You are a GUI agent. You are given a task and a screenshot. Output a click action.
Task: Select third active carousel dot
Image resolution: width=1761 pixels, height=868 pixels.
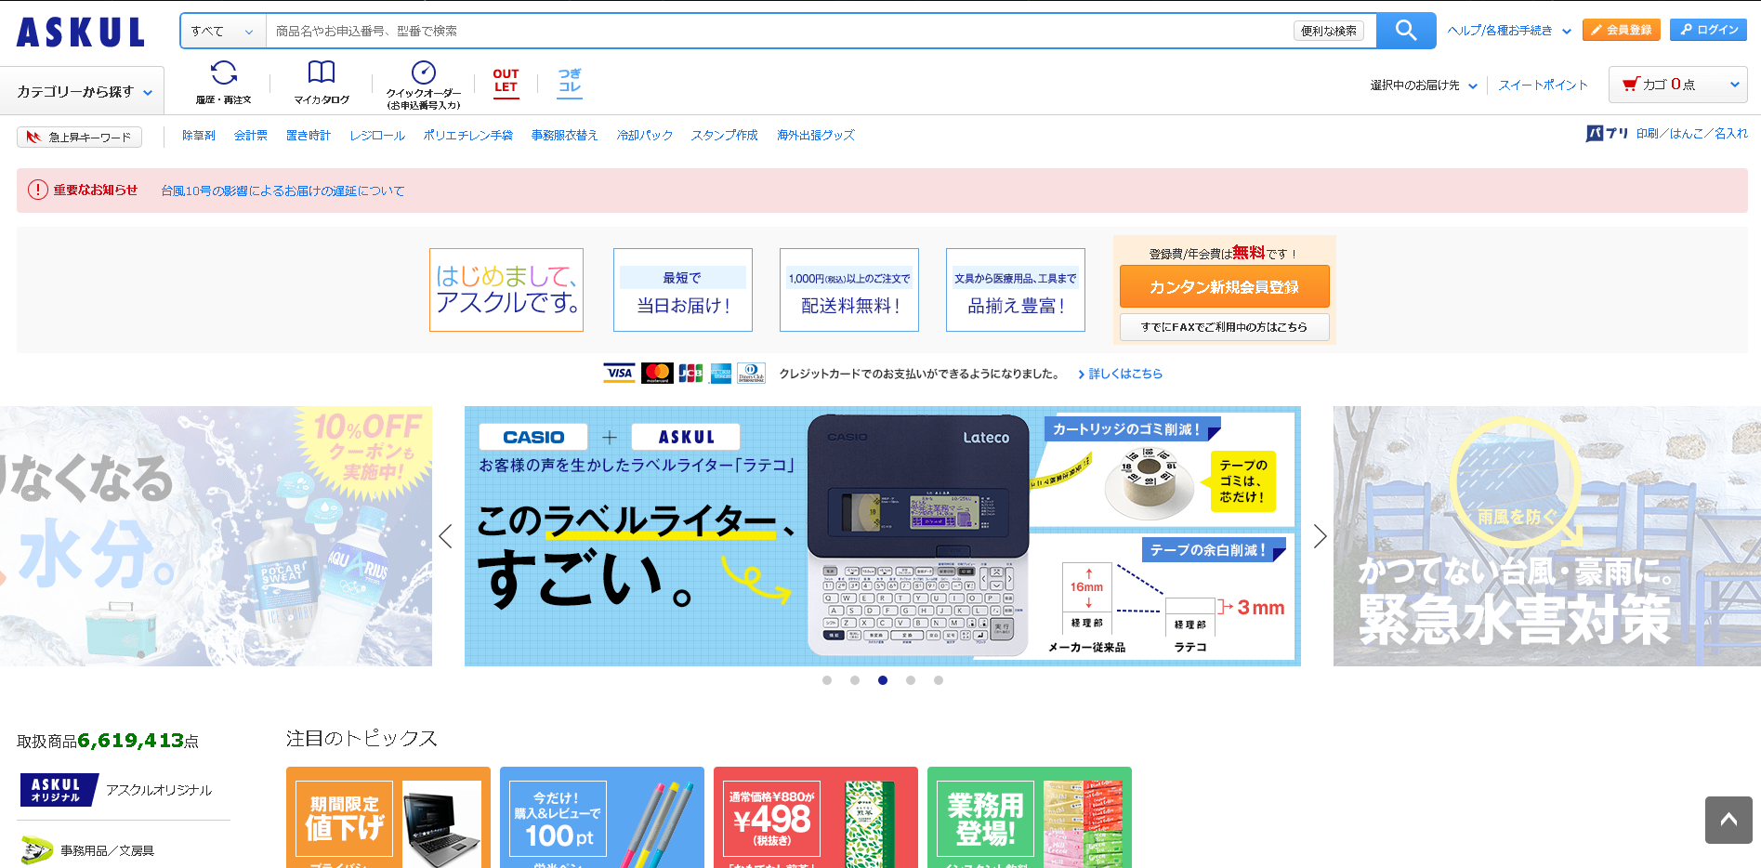pos(883,680)
